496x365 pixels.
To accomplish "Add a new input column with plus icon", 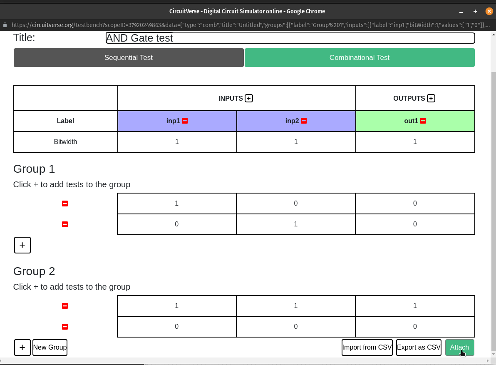I will [249, 99].
